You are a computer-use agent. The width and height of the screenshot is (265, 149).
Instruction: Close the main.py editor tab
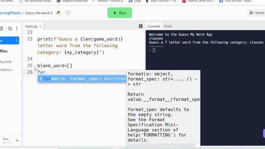[x=40, y=26]
